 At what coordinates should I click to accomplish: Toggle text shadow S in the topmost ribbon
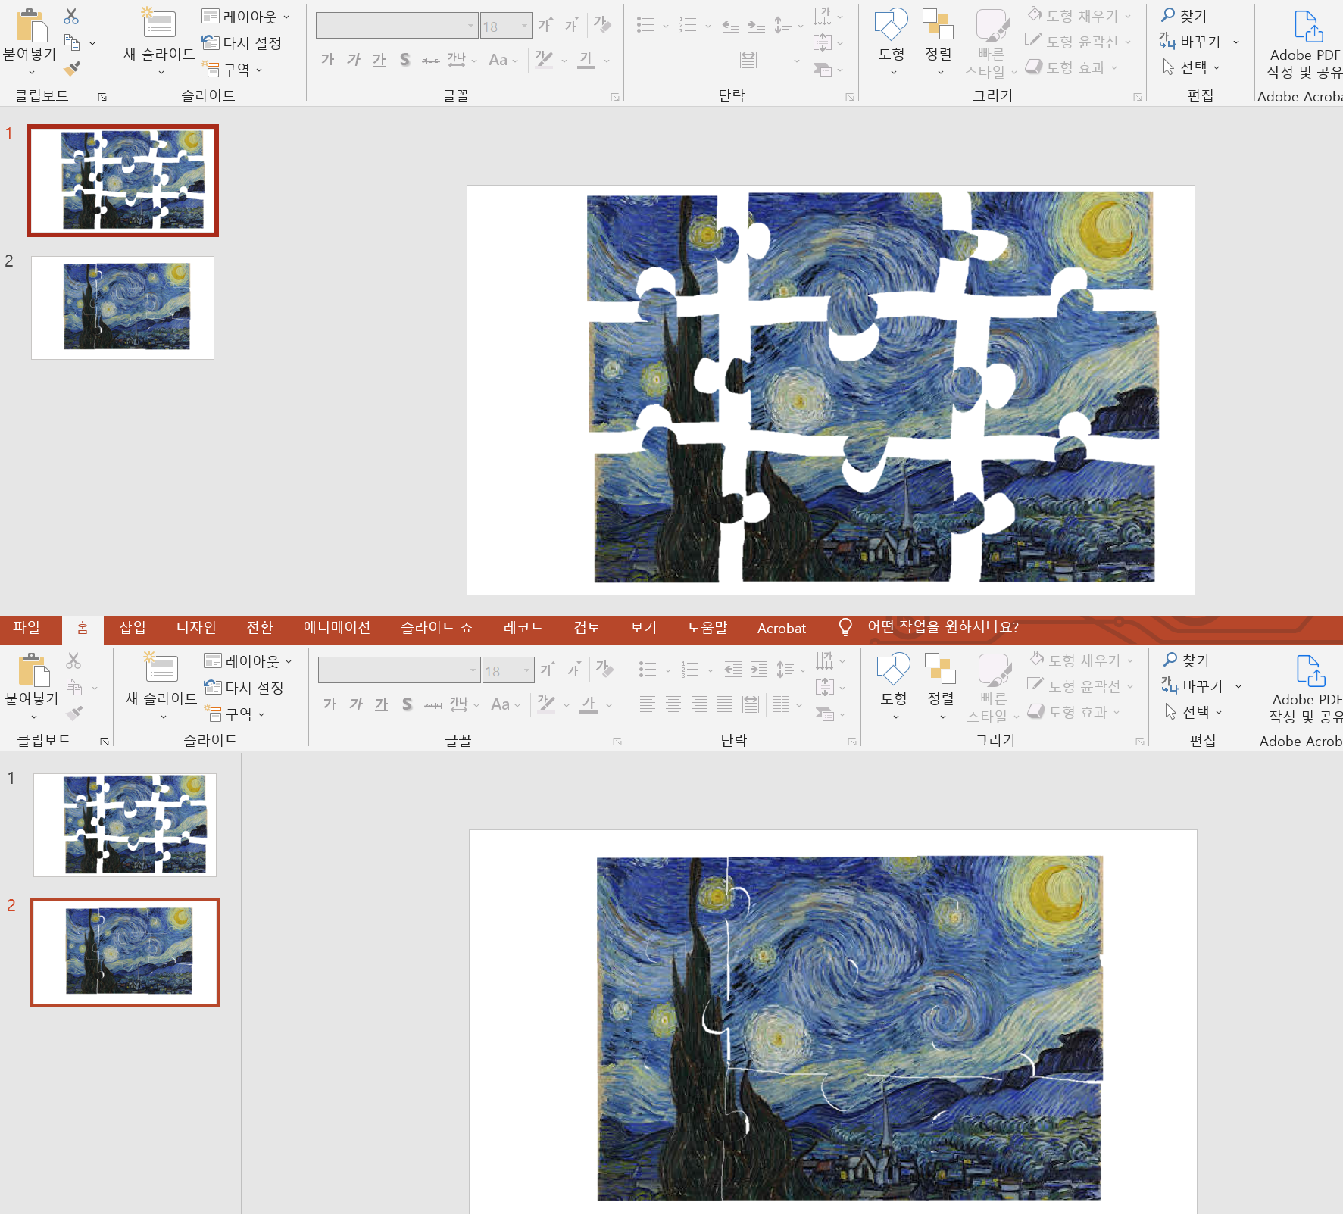pos(405,59)
